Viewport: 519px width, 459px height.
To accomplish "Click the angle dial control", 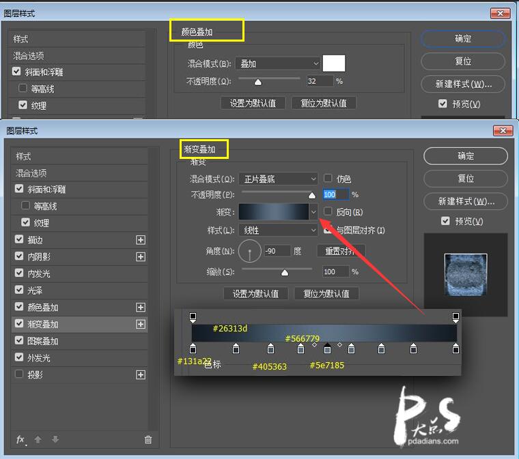I will coord(249,252).
